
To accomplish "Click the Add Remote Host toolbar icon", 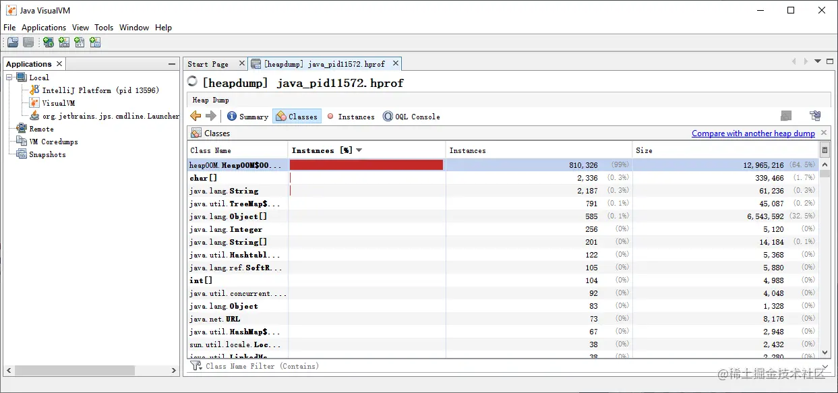I will [x=48, y=42].
